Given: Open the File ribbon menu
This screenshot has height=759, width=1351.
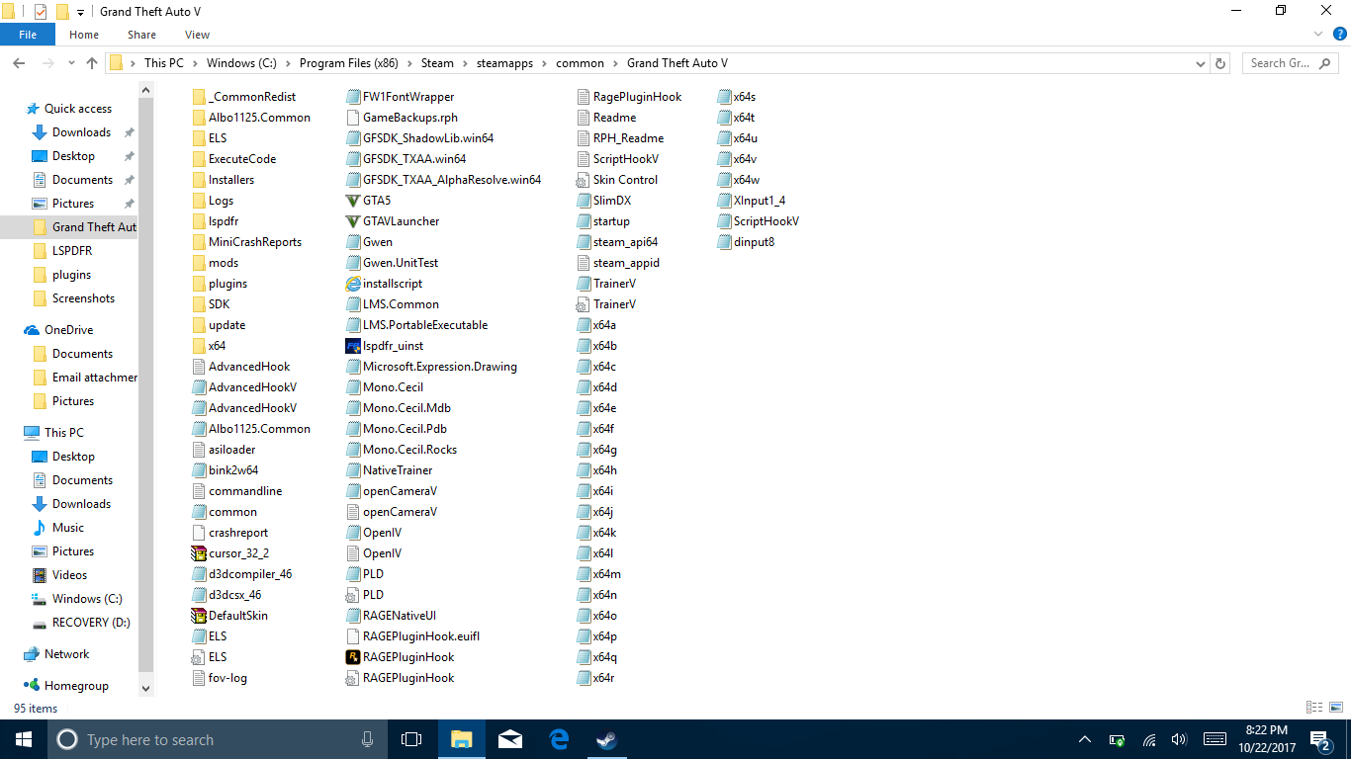Looking at the screenshot, I should (x=28, y=35).
